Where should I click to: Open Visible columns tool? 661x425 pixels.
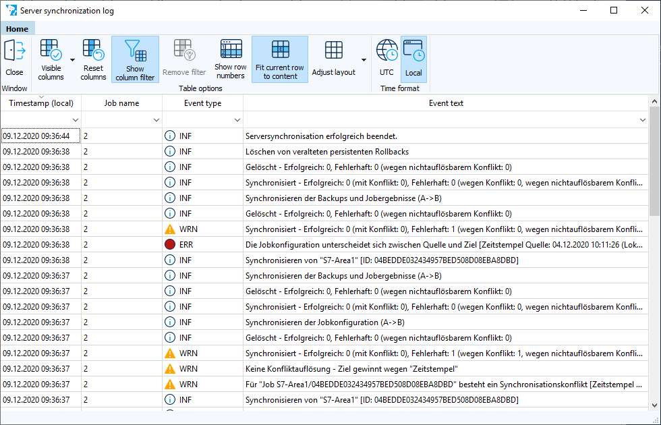[51, 58]
